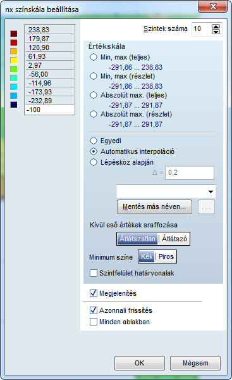The width and height of the screenshot is (232, 380).
Task: Set hatching to Átlátszó
Action: [x=174, y=239]
